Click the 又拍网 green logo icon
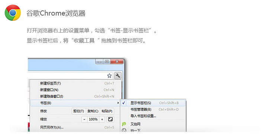 (x=124, y=124)
